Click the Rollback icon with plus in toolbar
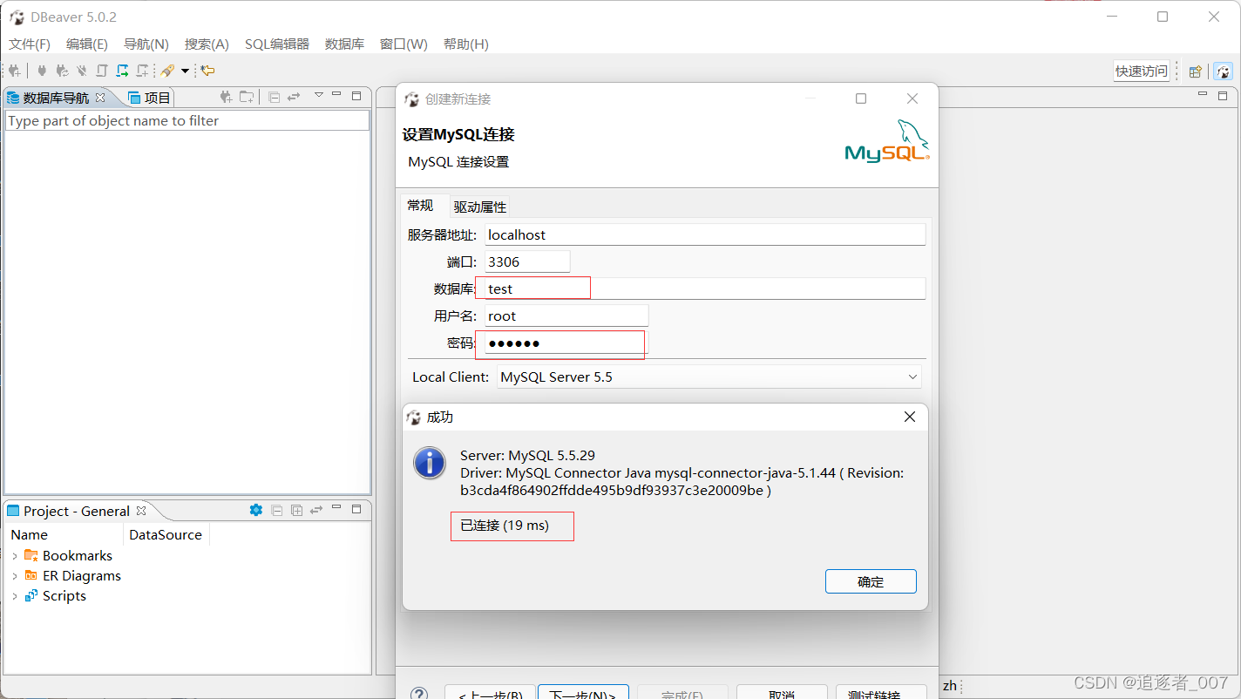The height and width of the screenshot is (699, 1241). pos(143,71)
